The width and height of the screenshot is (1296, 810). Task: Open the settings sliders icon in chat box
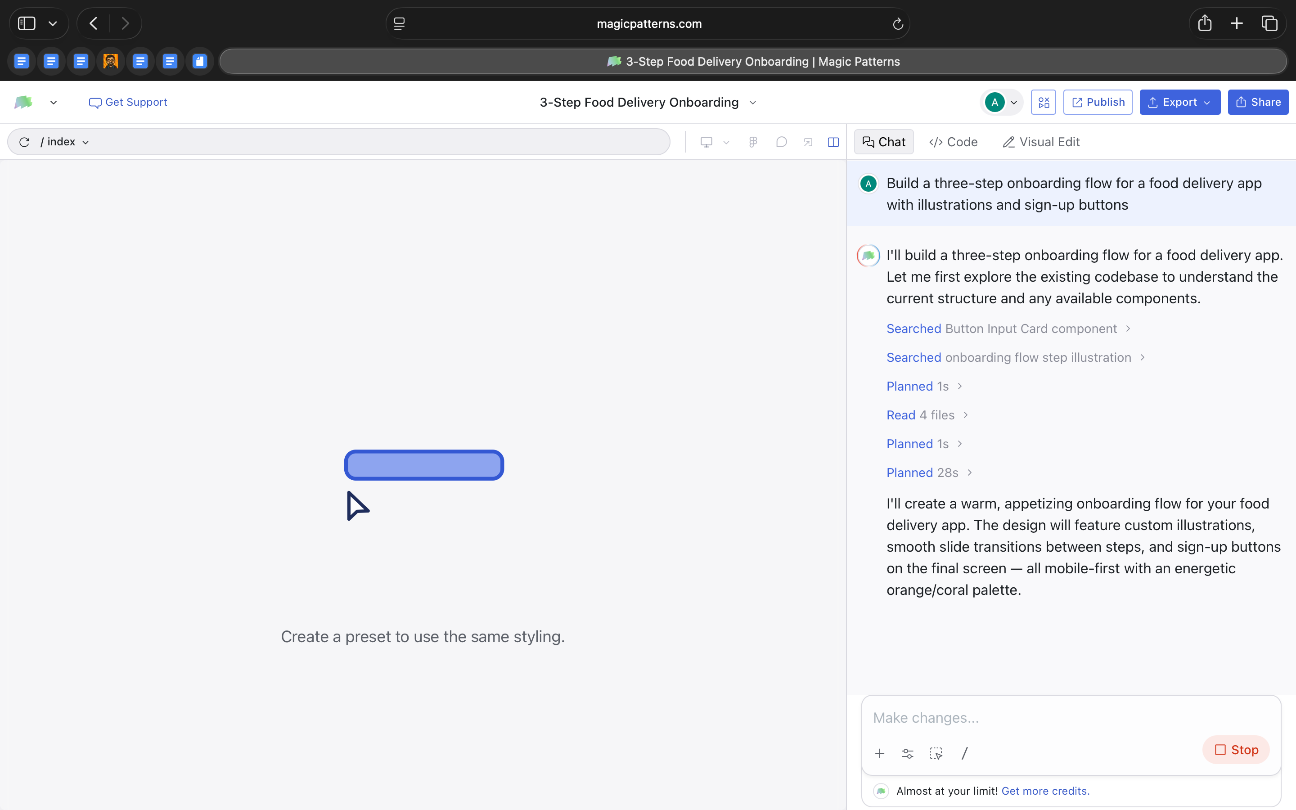[907, 753]
